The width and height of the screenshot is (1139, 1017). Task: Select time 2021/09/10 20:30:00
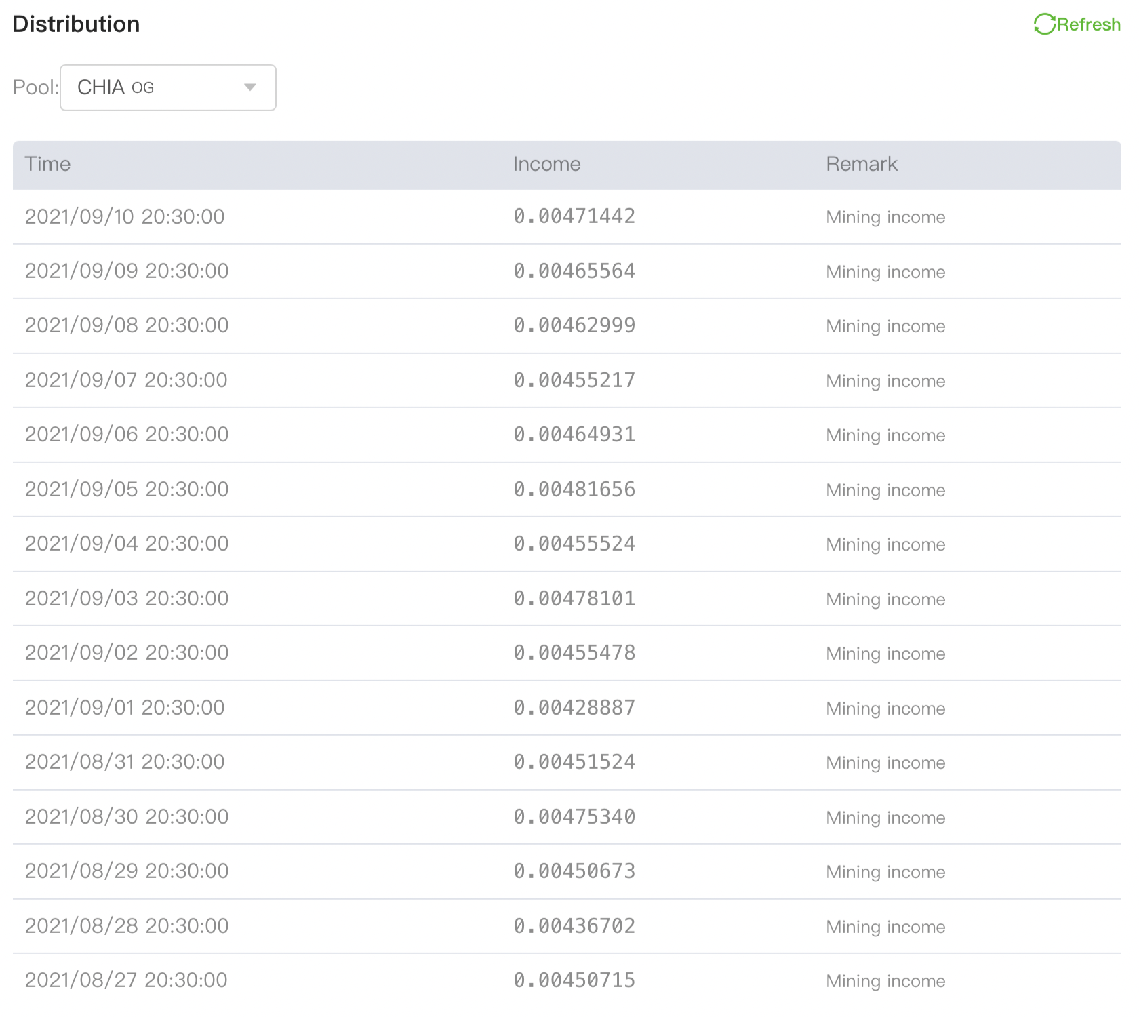[x=125, y=216]
